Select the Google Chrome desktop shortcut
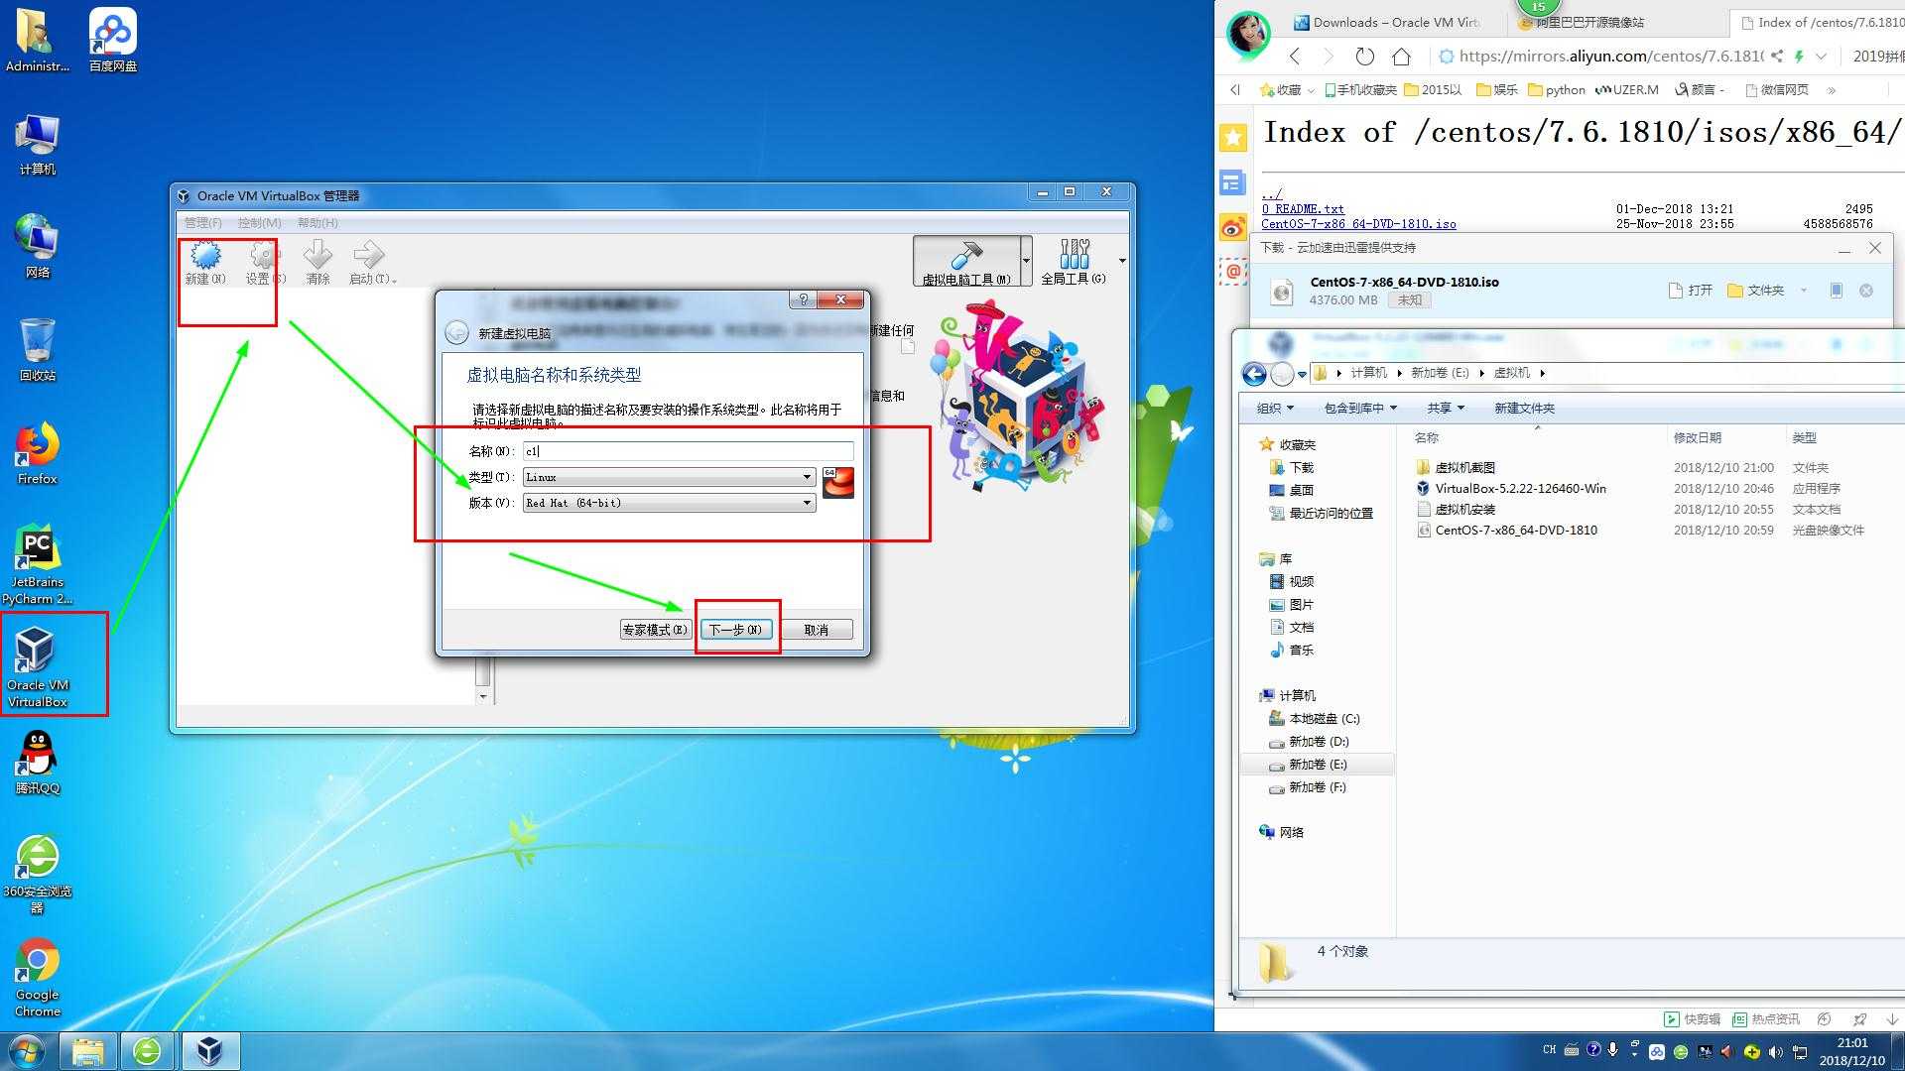 click(37, 977)
